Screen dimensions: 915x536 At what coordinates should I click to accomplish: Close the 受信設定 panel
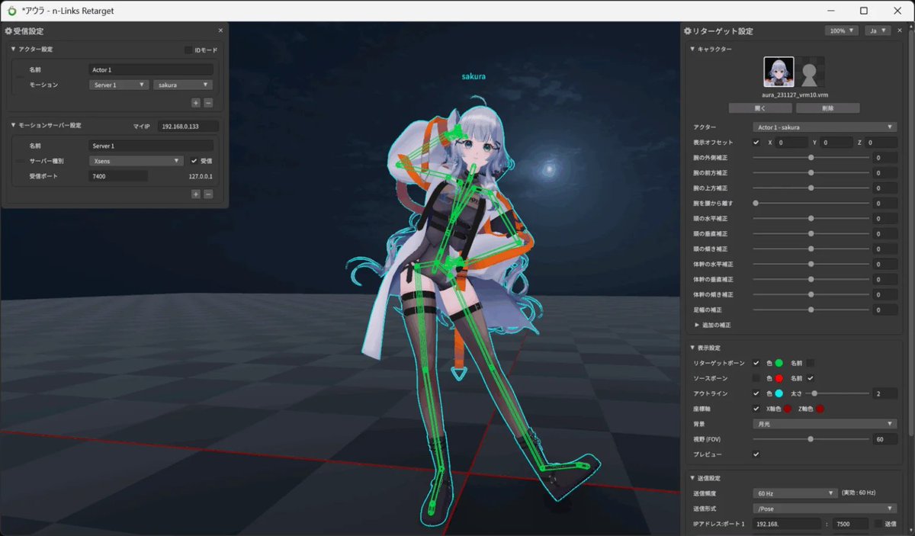(220, 30)
